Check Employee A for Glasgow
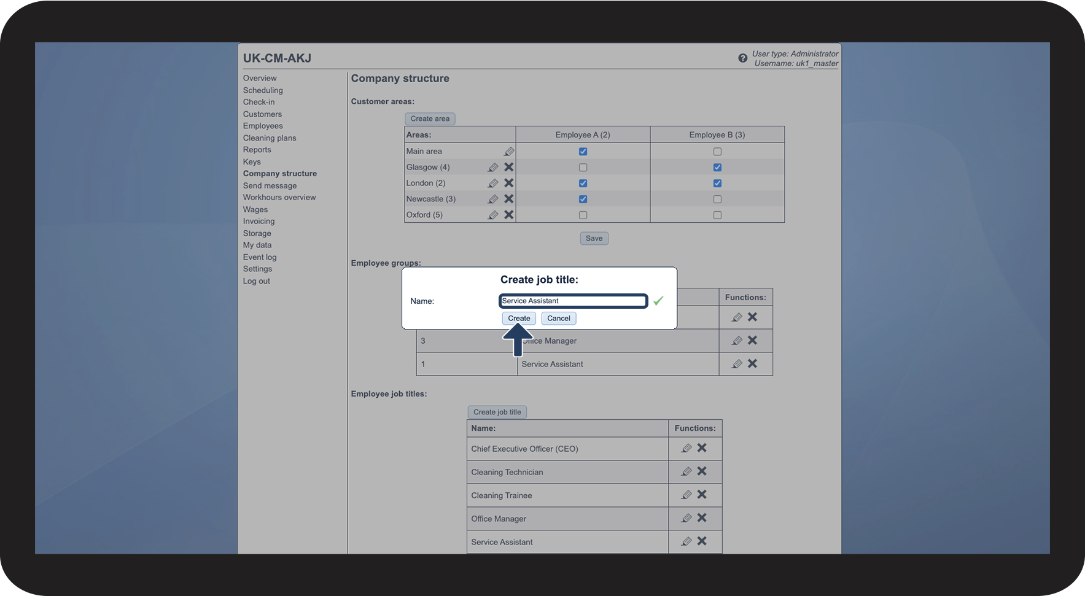Viewport: 1085px width, 596px height. coord(583,168)
